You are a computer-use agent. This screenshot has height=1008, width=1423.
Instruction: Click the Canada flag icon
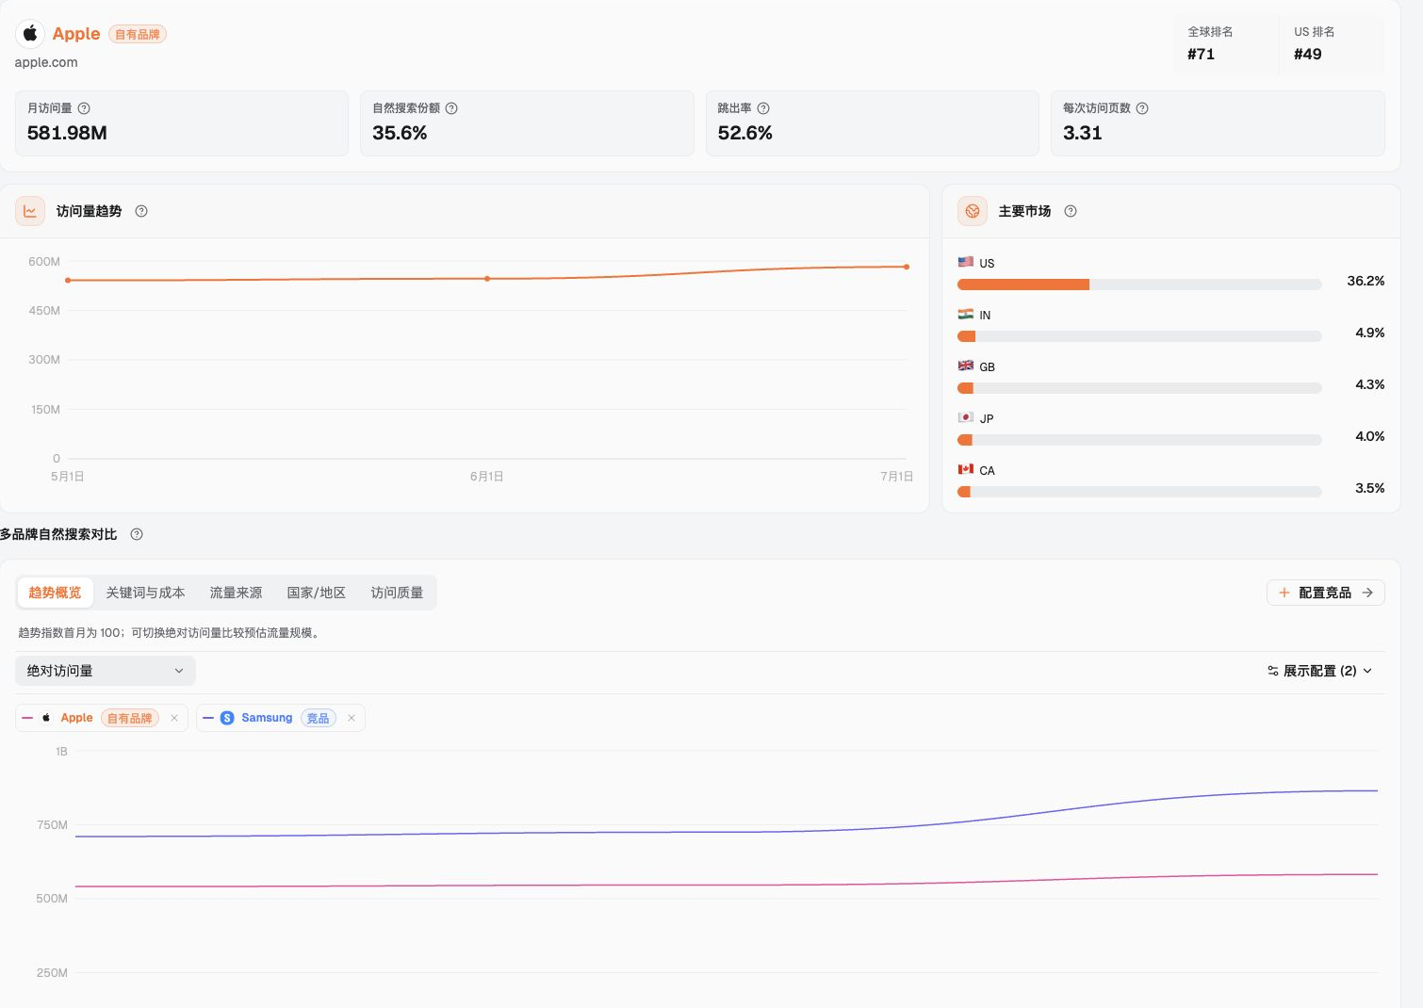(966, 469)
